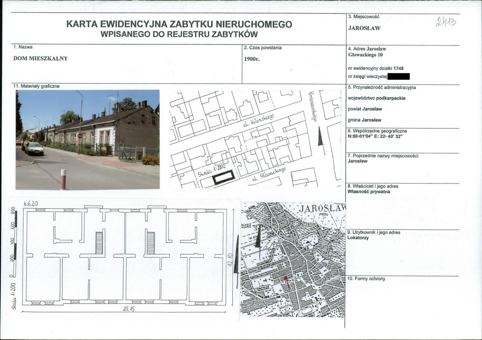Click the handwritten note '2H13'
This screenshot has height=340, width=482.
446,22
